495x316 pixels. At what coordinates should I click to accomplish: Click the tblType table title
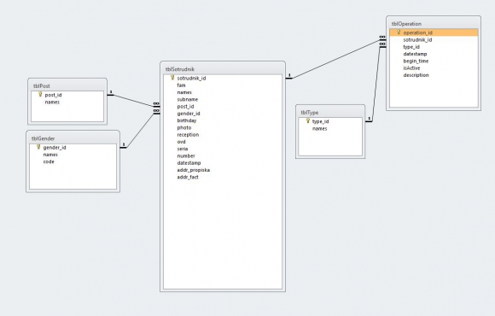310,113
